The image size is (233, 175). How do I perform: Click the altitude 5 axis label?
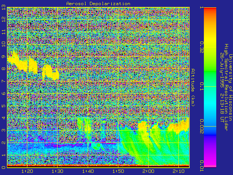[x=3, y=106]
